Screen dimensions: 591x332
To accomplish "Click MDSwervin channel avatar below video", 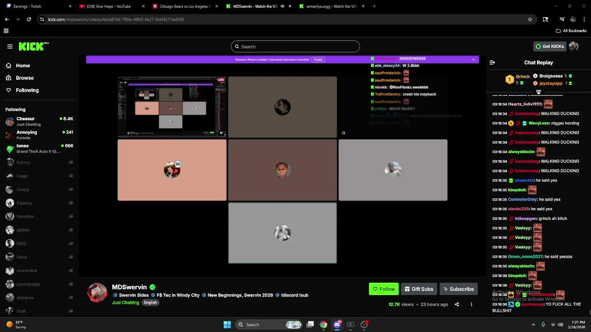I will click(97, 293).
